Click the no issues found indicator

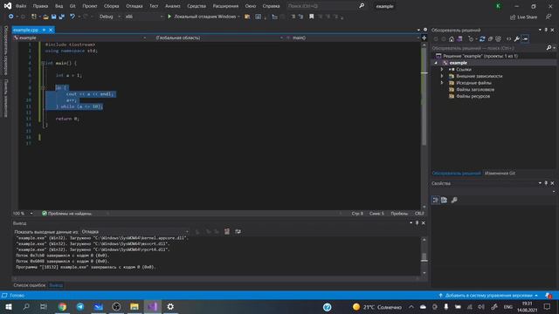pos(66,213)
